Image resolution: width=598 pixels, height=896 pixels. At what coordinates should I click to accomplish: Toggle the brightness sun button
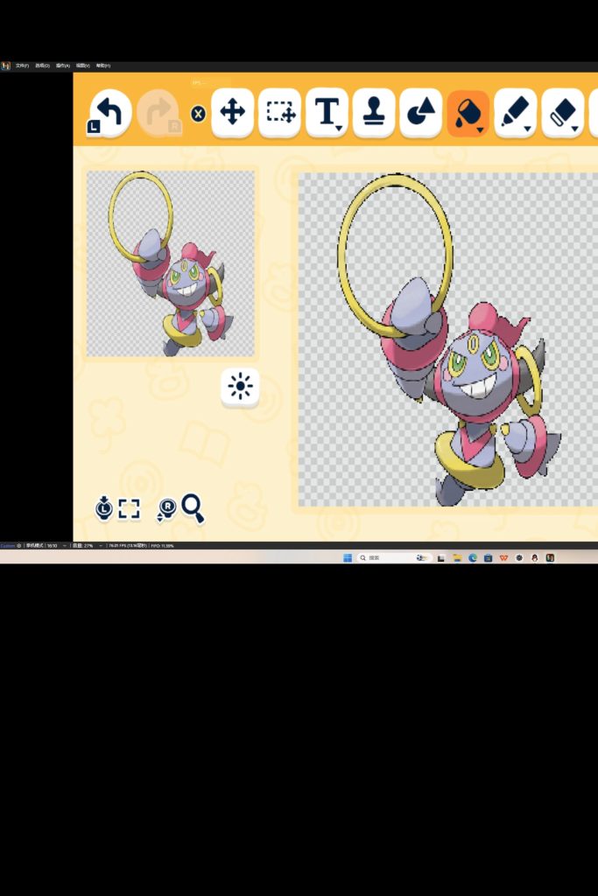(x=240, y=387)
